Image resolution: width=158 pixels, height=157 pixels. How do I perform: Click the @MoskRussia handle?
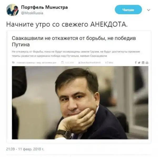32,13
